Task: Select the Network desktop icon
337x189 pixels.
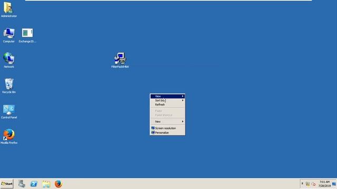Action: click(x=9, y=60)
